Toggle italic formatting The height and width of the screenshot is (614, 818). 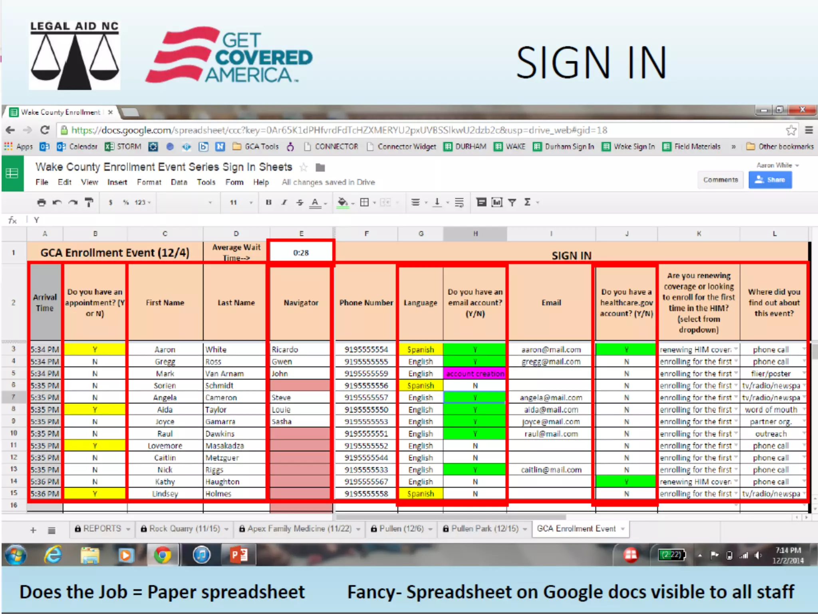[284, 202]
